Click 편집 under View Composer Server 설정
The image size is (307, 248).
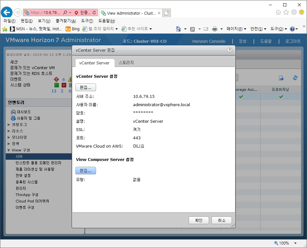point(86,171)
